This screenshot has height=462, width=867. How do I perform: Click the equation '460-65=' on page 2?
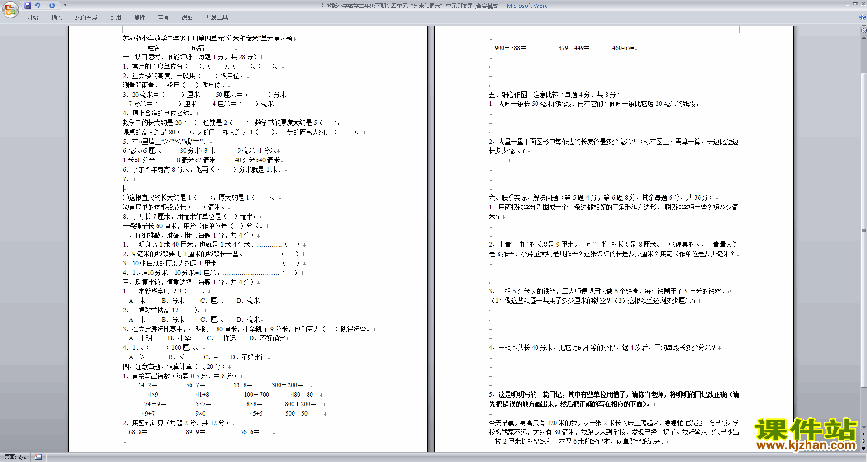[623, 48]
